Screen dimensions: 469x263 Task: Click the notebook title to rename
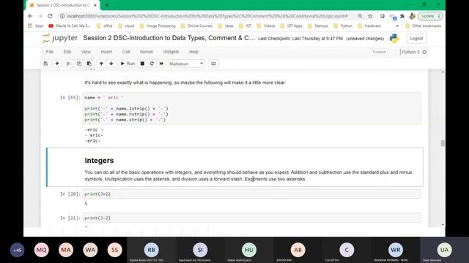169,38
